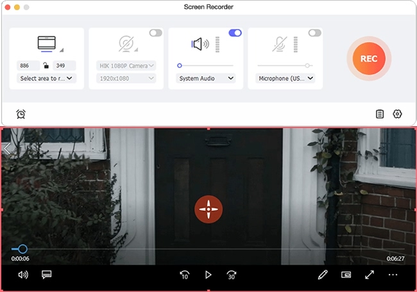This screenshot has height=292, width=417.
Task: Minimize the Screen Recorder window
Action: point(17,8)
